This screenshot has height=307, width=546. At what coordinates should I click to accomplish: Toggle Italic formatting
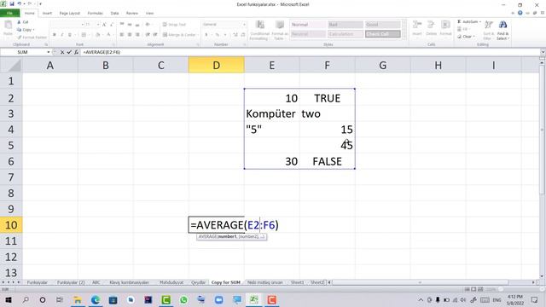[x=62, y=35]
